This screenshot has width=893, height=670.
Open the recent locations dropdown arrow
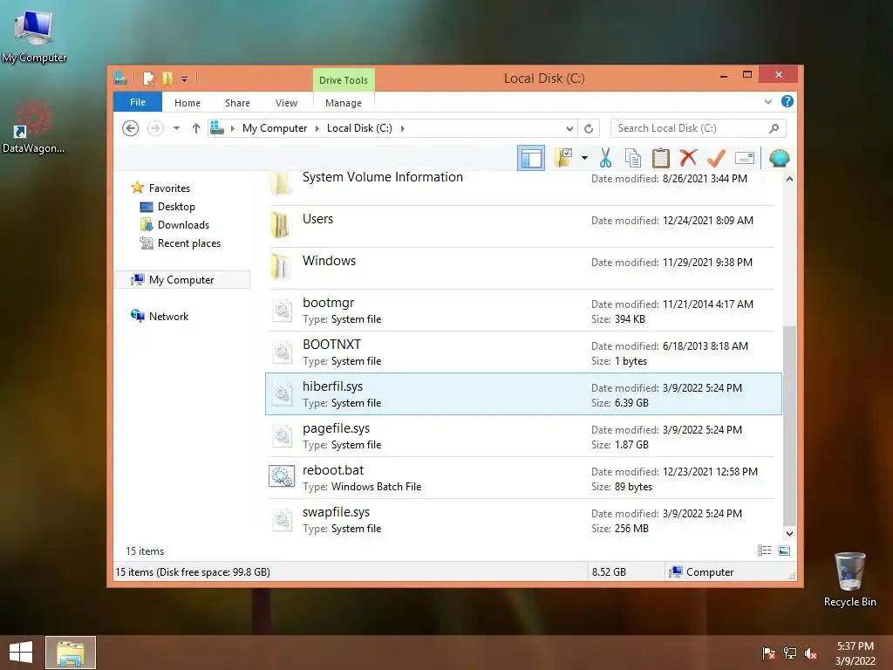176,128
